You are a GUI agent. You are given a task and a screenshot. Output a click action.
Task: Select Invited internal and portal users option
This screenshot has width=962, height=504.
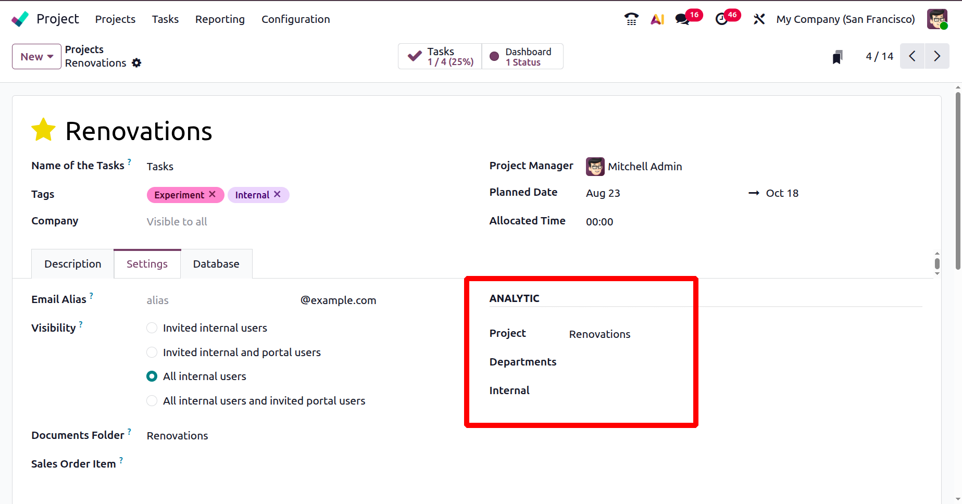pos(152,352)
